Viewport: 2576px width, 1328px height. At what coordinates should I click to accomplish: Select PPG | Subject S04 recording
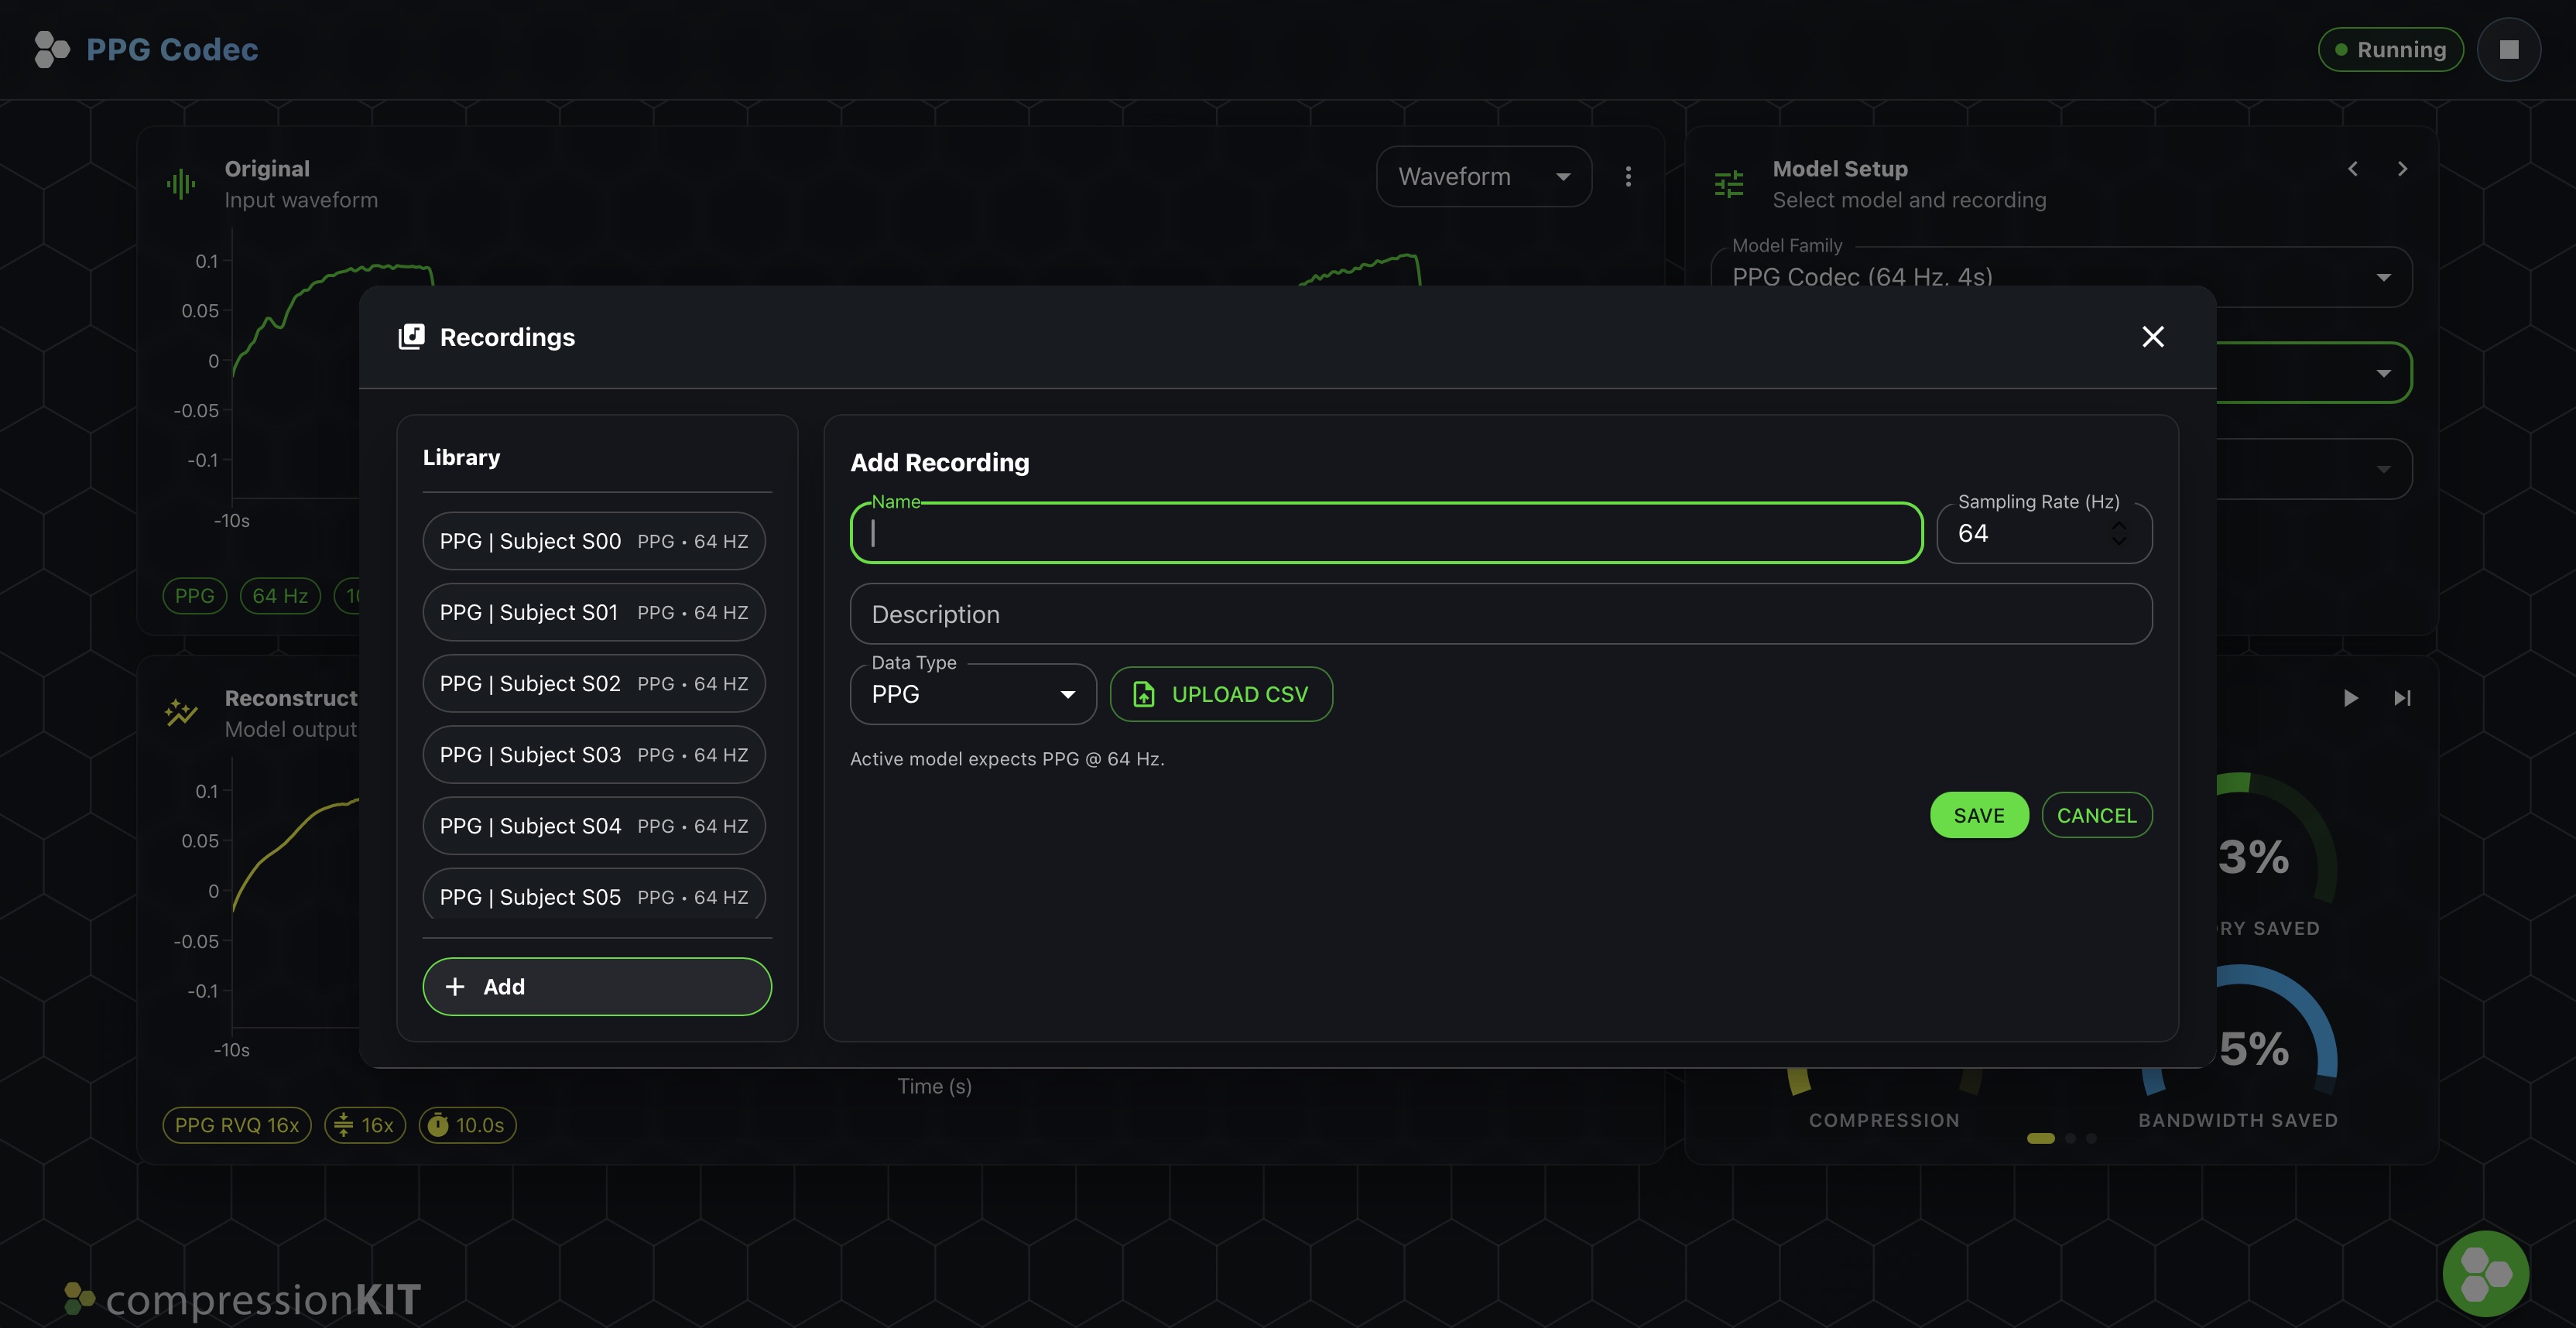593,826
